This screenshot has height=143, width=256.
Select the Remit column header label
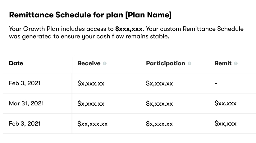(x=223, y=63)
